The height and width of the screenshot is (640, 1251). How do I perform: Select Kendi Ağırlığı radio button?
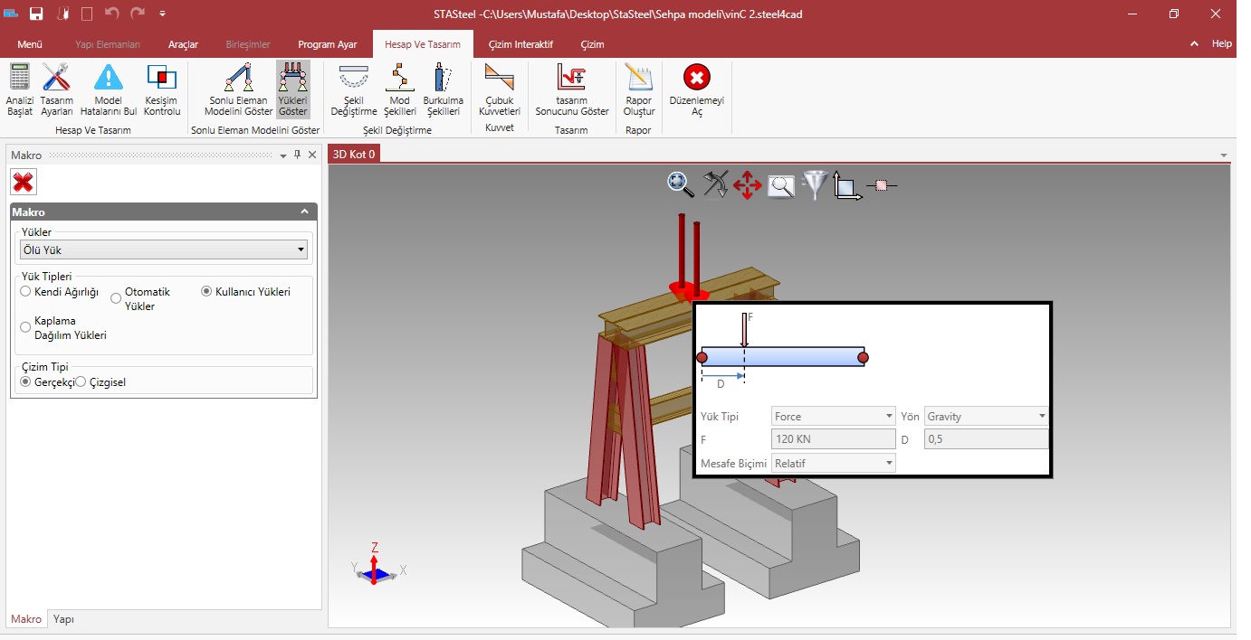click(x=26, y=292)
